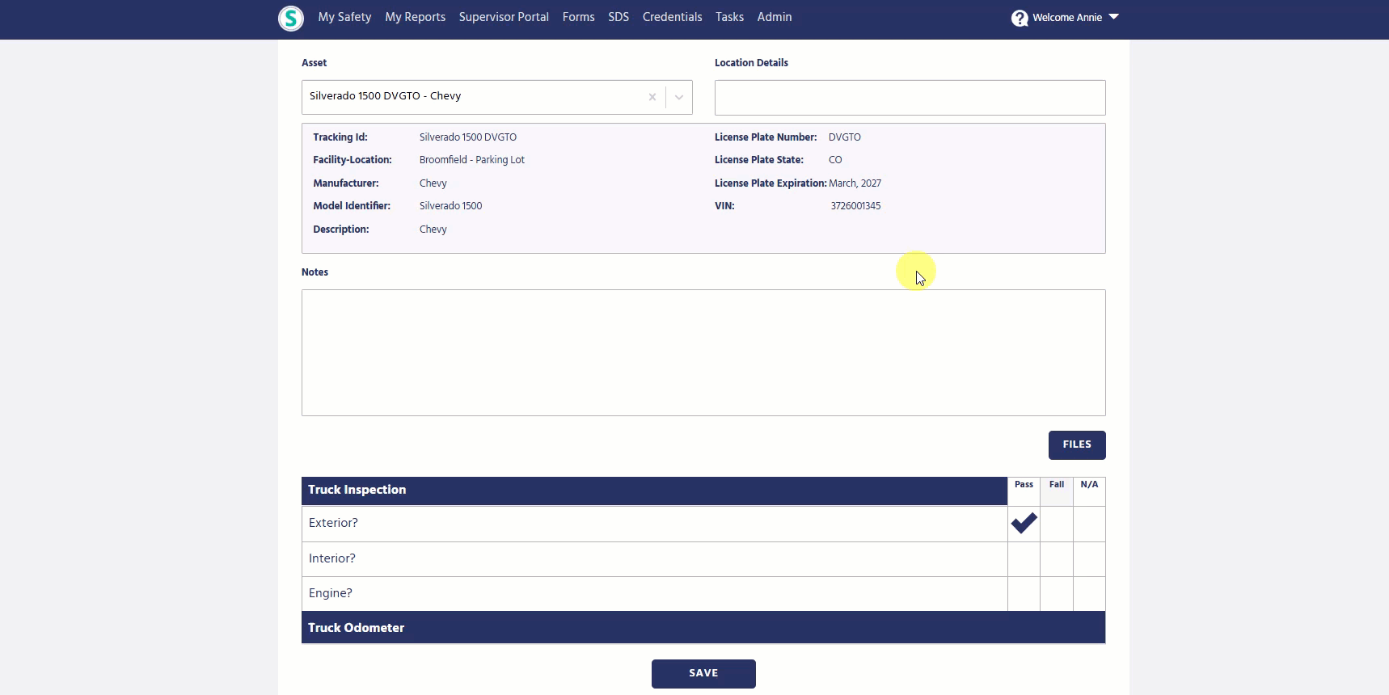The height and width of the screenshot is (695, 1389).
Task: Click the License Plate State value CO
Action: coord(835,160)
